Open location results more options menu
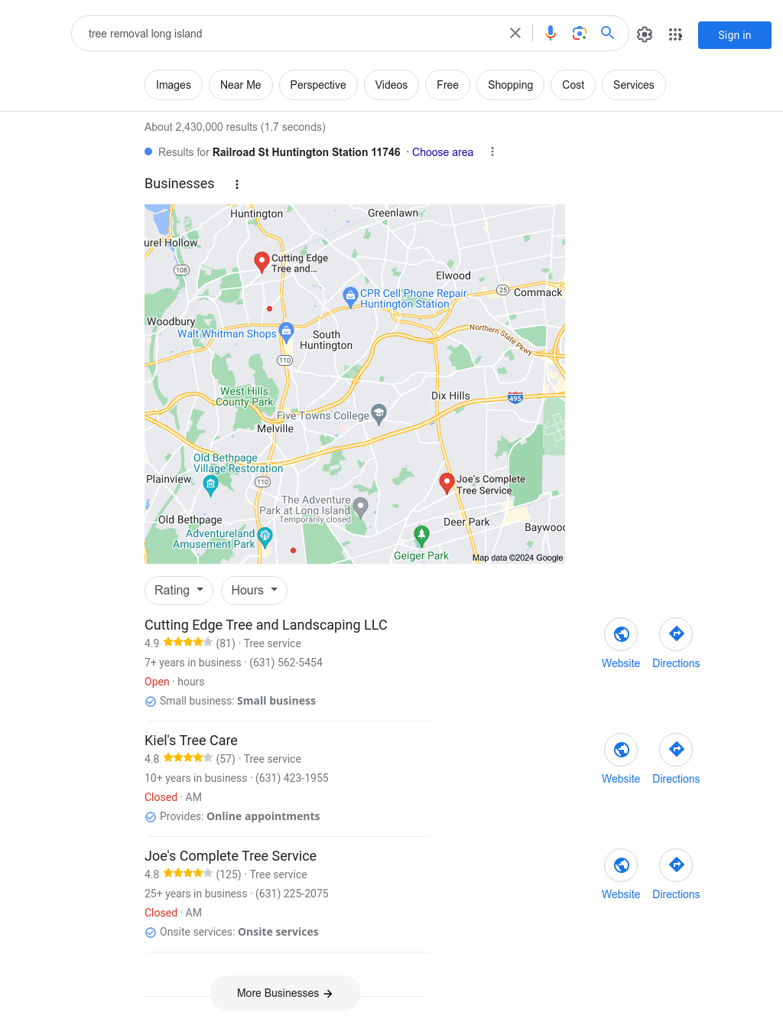The image size is (783, 1029). point(492,152)
